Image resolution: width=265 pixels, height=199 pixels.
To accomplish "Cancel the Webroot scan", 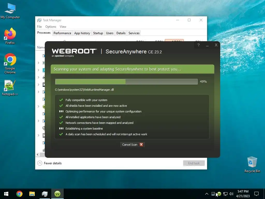I will click(x=132, y=145).
